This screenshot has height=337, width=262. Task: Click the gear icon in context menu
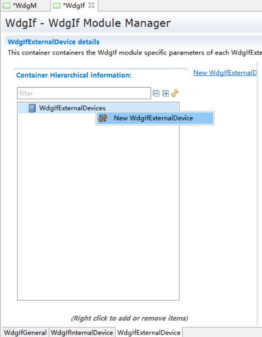103,118
